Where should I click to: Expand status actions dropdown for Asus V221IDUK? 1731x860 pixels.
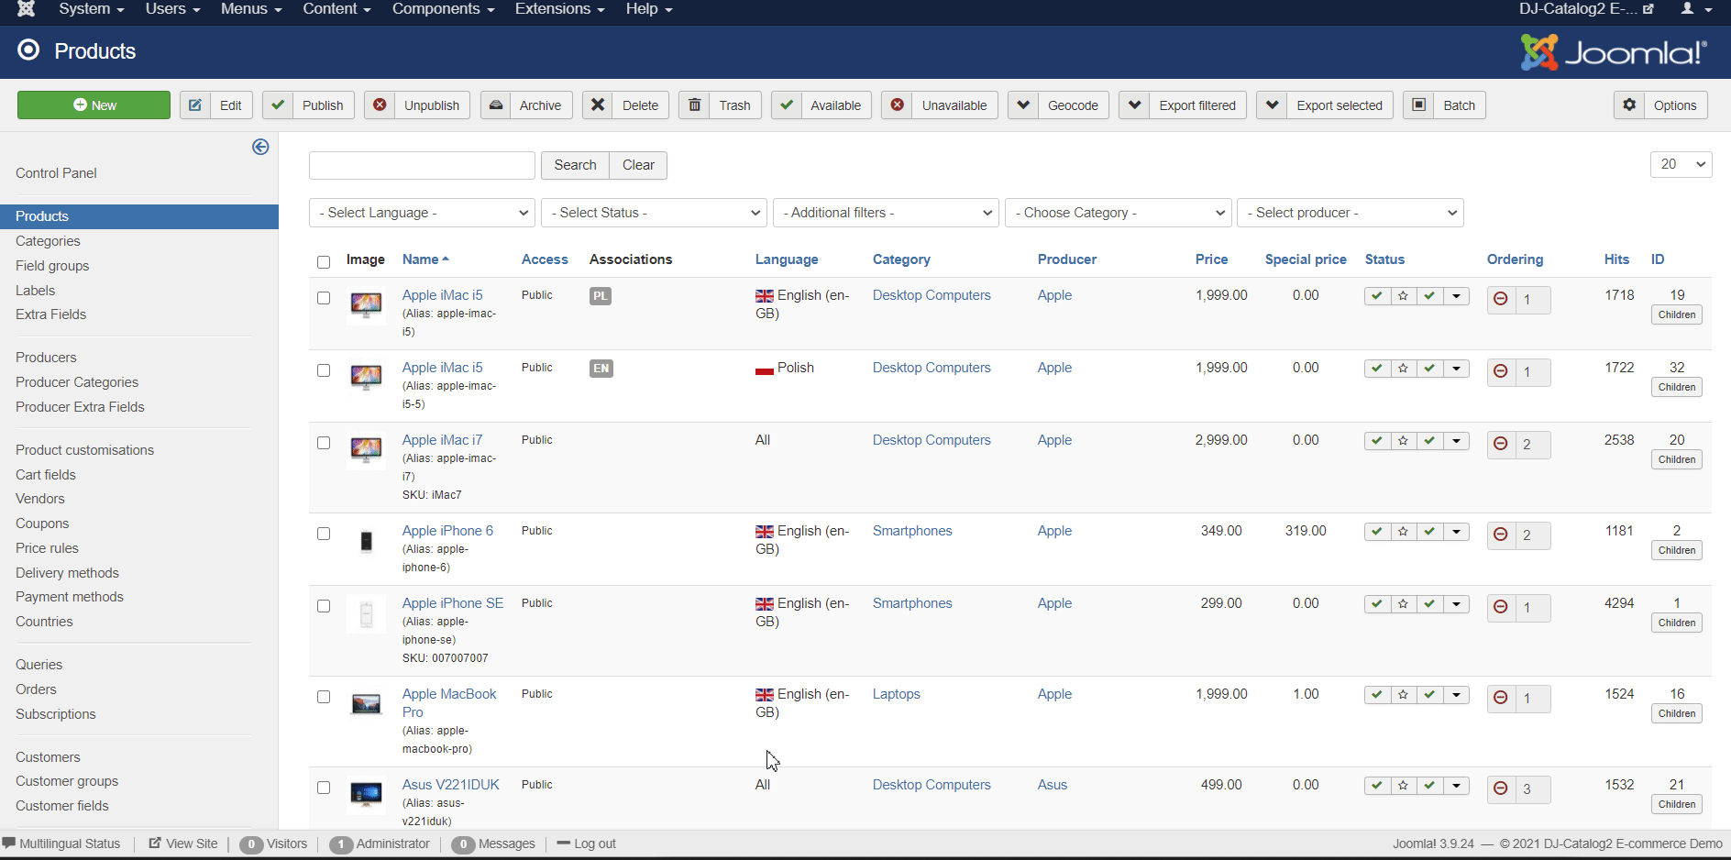[x=1457, y=786]
